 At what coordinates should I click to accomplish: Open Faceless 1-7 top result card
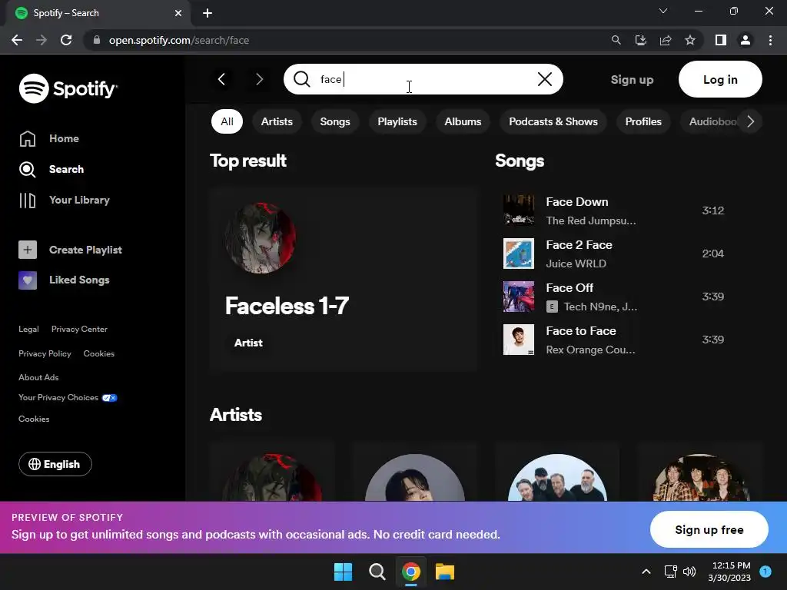pyautogui.click(x=344, y=280)
